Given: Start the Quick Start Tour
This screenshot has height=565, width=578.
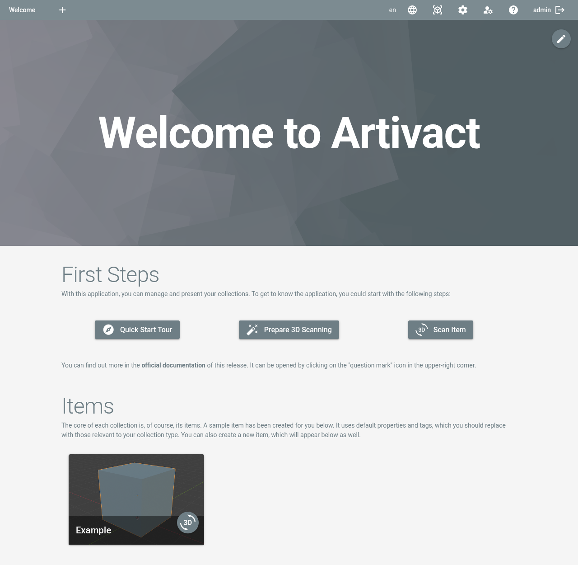Looking at the screenshot, I should tap(137, 330).
